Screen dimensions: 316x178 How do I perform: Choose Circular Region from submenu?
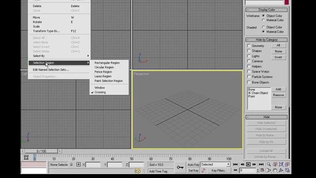(104, 67)
